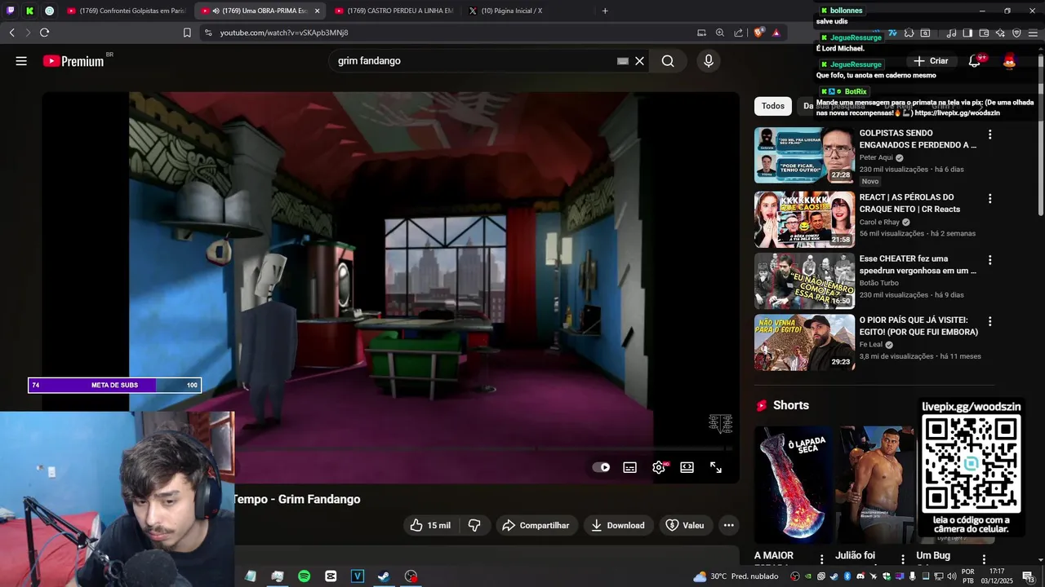
Task: Enter fullscreen mode in player
Action: [716, 467]
